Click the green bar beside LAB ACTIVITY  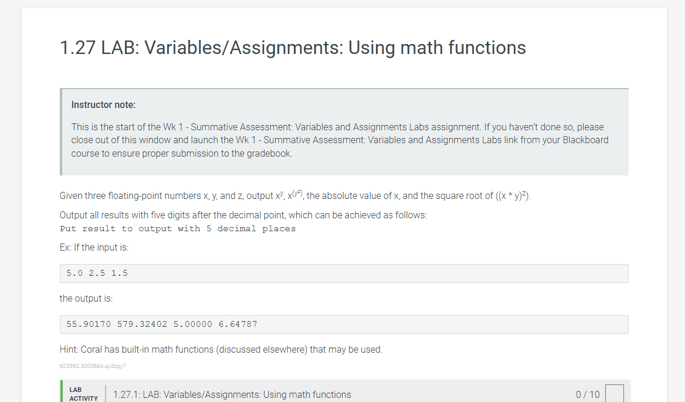[x=62, y=393]
